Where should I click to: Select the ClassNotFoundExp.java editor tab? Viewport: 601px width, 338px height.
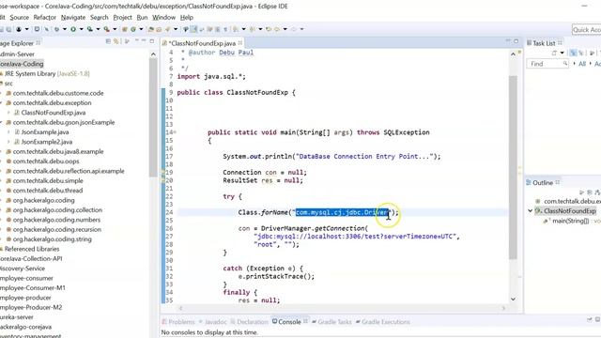(202, 43)
